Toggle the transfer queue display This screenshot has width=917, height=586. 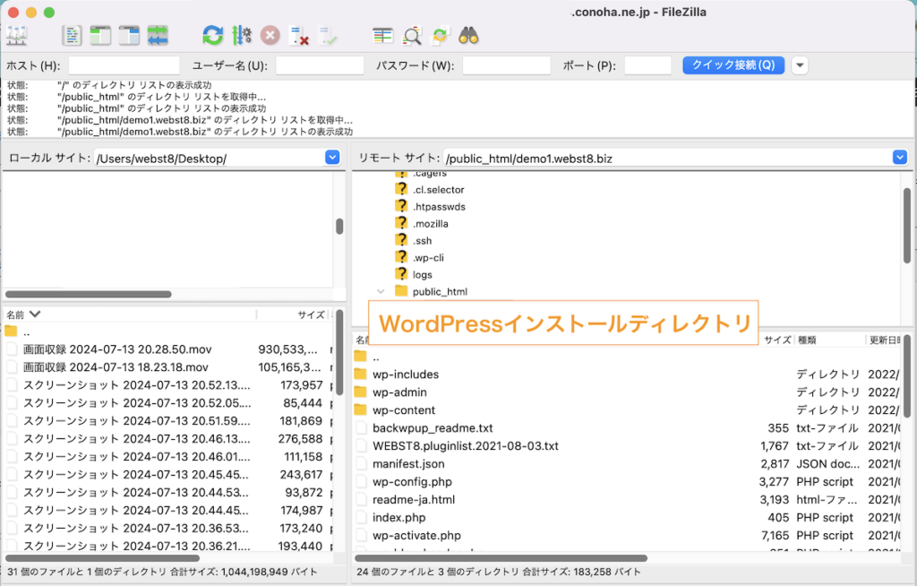pyautogui.click(x=157, y=35)
